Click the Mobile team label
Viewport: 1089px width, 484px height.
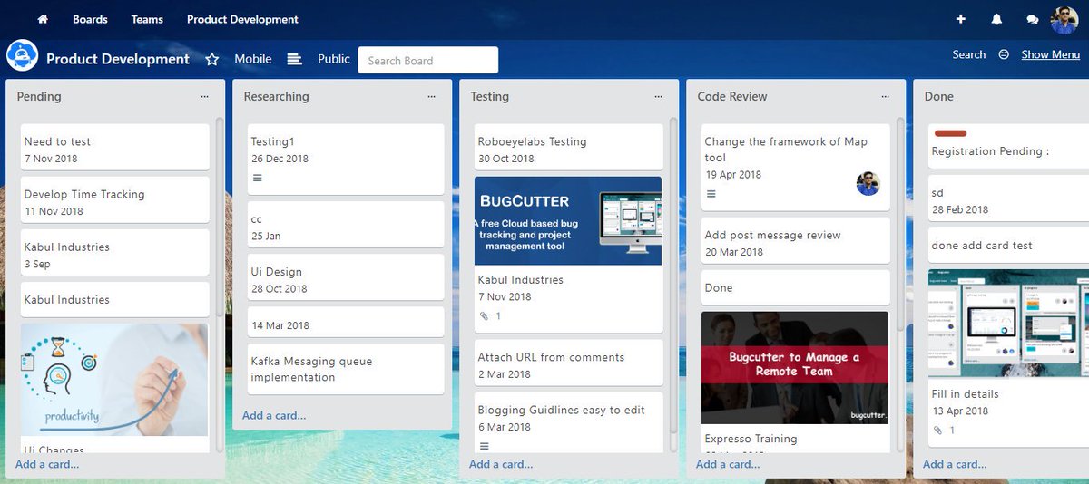click(x=252, y=59)
